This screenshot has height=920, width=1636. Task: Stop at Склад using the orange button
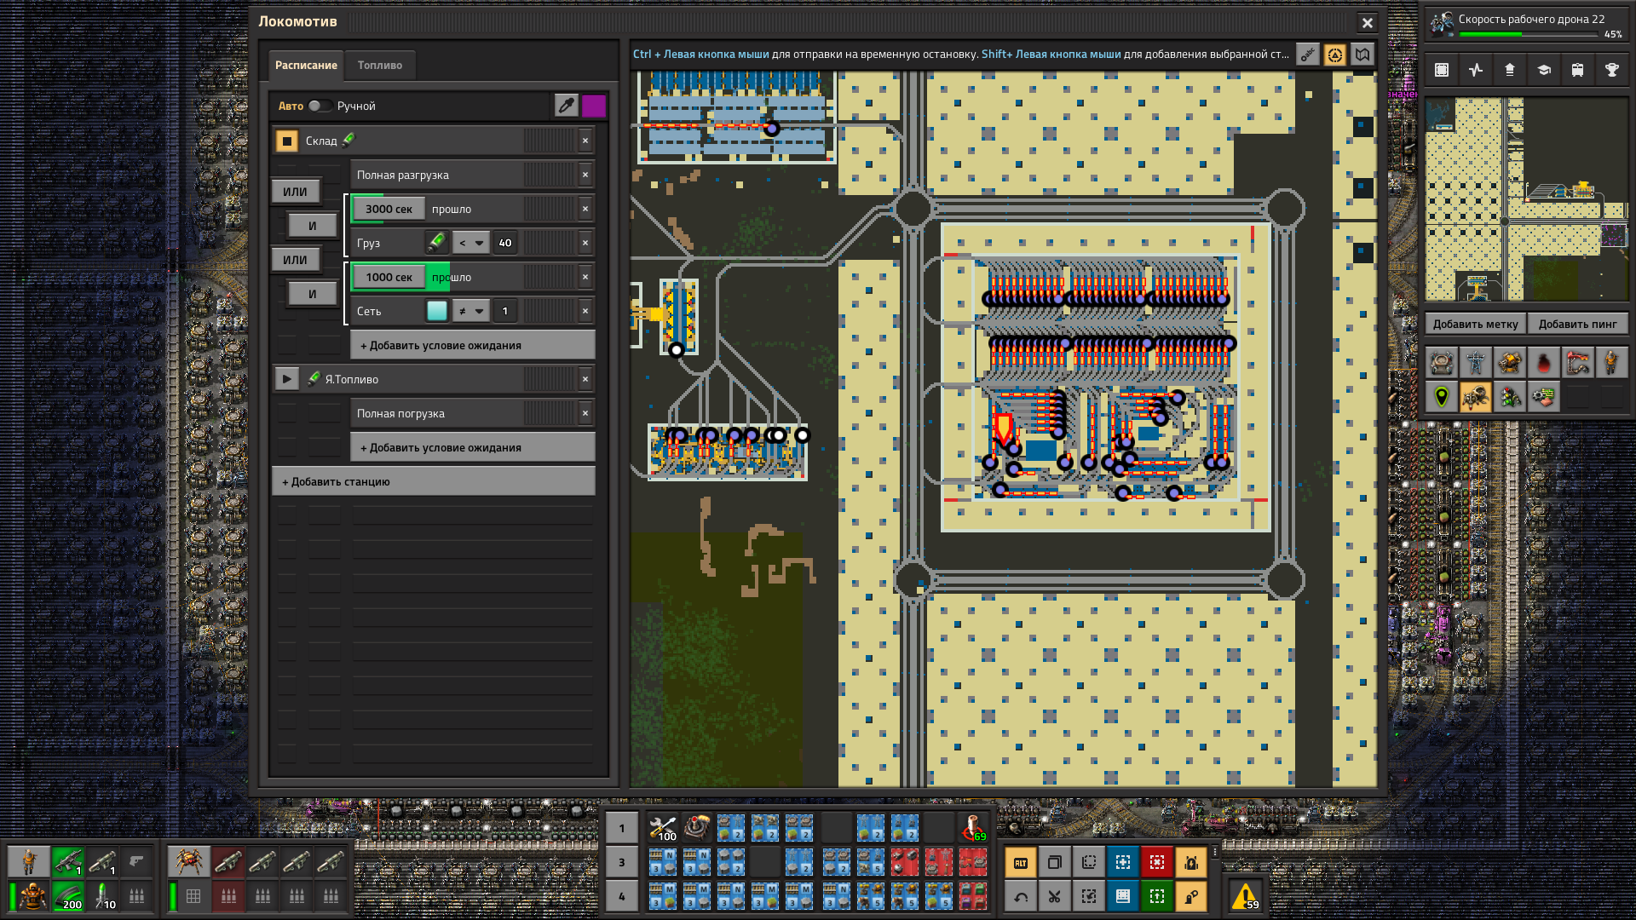[x=287, y=141]
